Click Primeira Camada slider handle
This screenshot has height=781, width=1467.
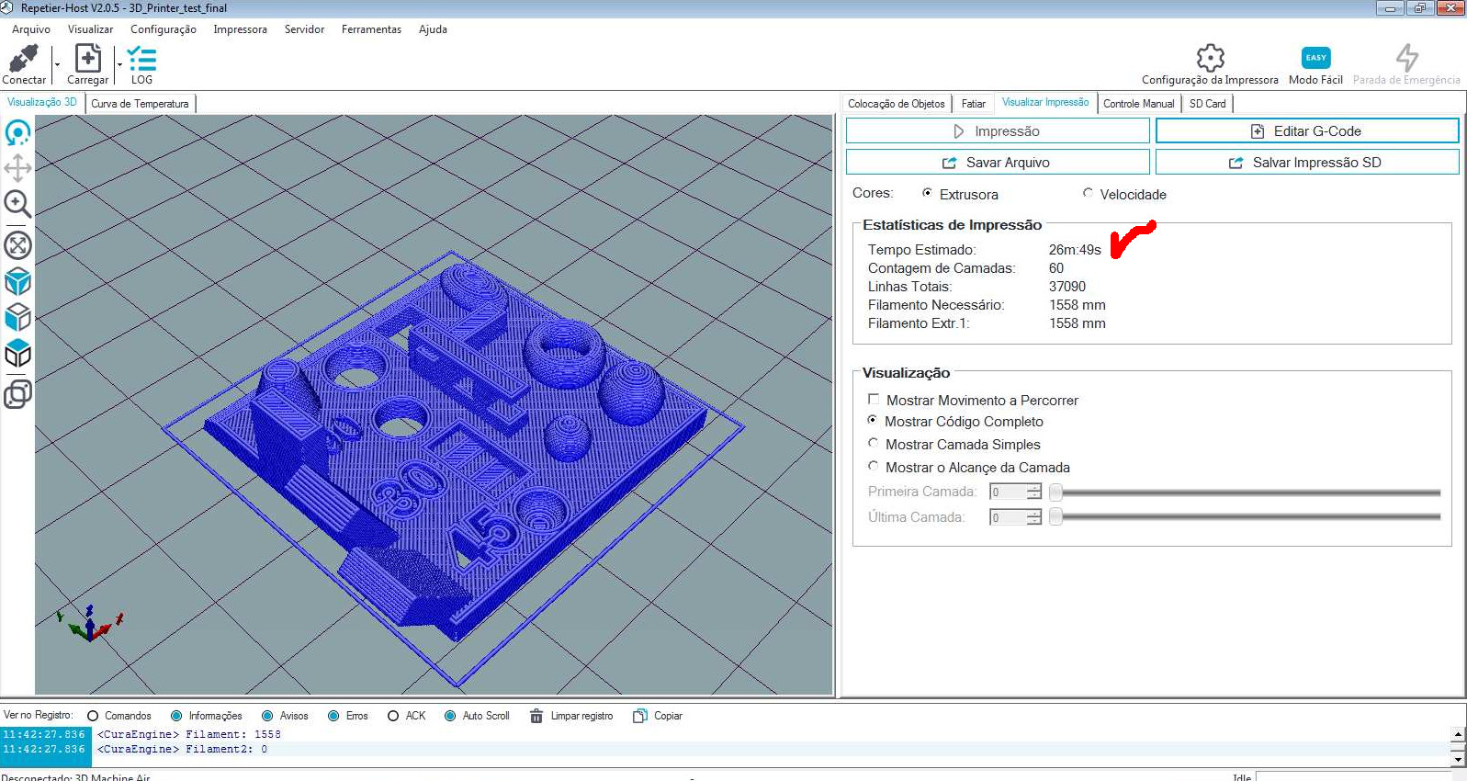click(1055, 492)
